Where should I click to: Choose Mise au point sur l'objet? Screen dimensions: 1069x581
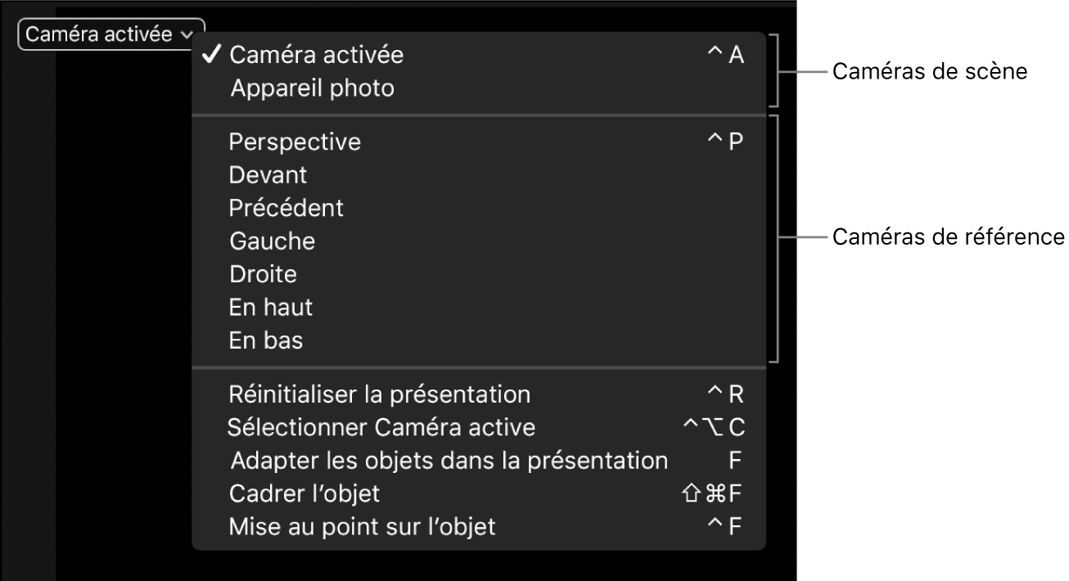[x=360, y=527]
